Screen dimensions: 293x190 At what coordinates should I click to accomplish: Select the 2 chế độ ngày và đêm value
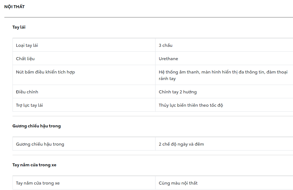pos(181,144)
